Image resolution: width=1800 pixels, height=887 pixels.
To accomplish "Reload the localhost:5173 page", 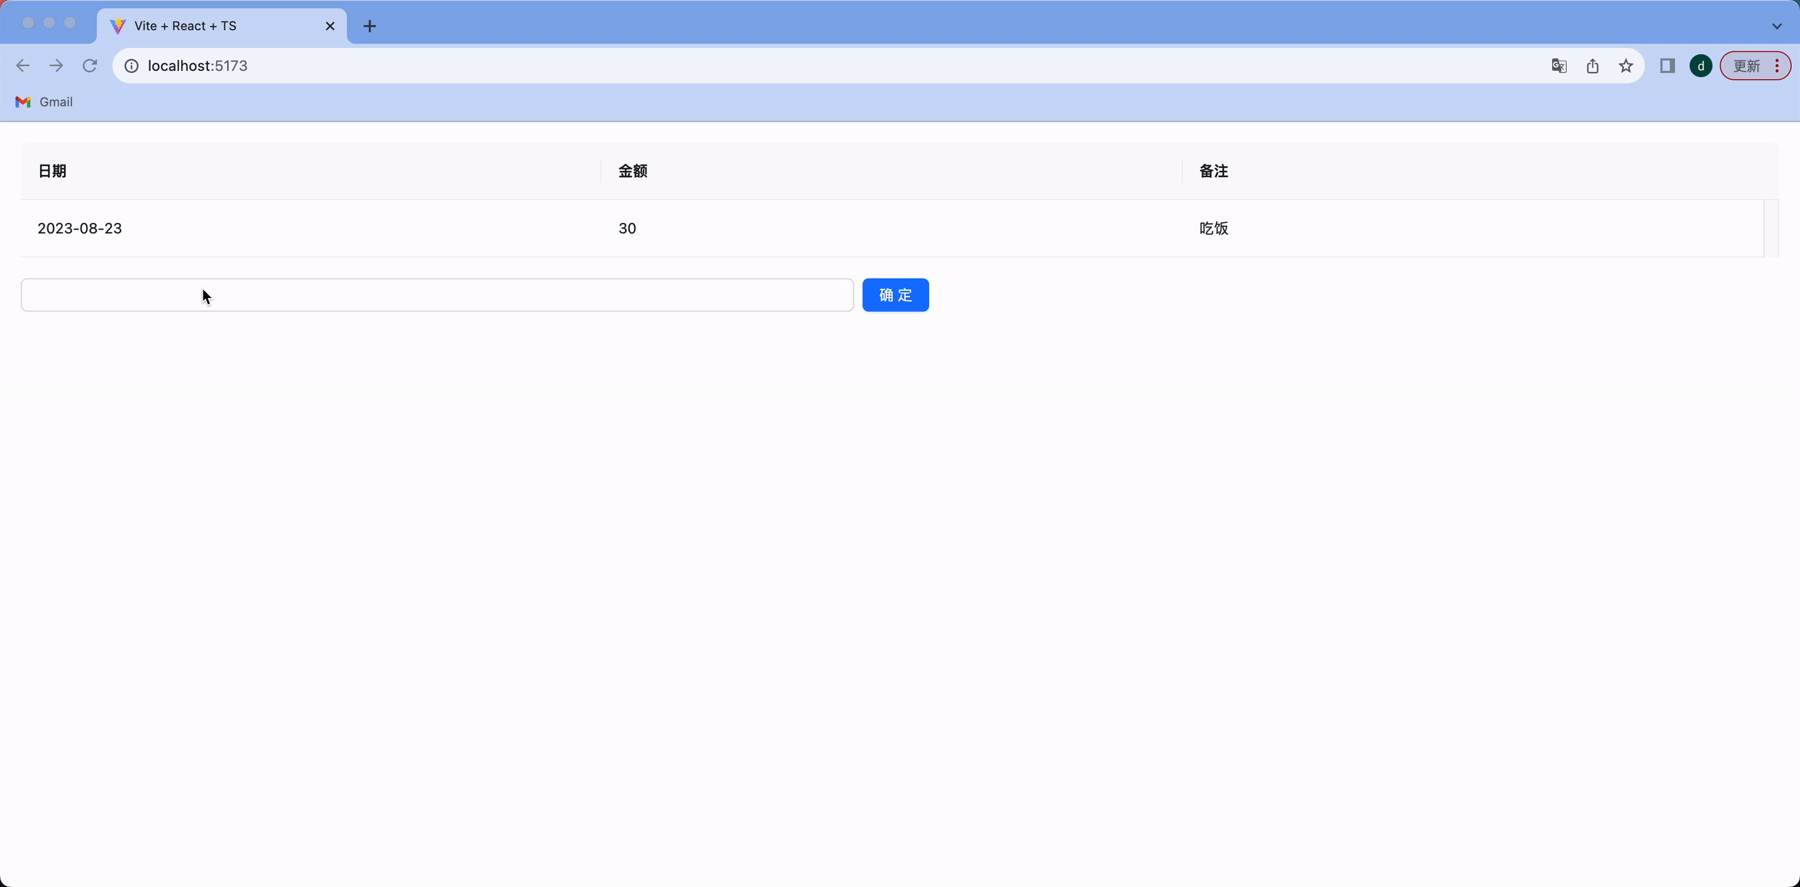I will coord(90,65).
